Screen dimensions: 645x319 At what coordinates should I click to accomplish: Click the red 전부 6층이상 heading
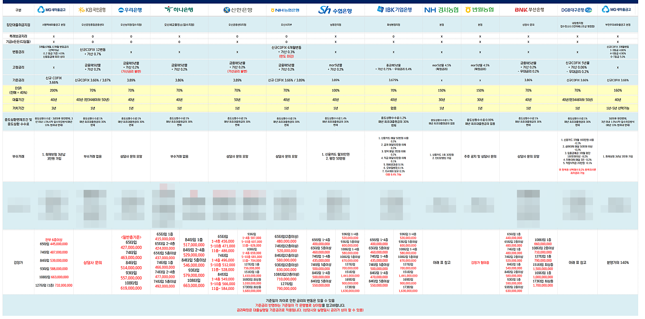point(54,240)
